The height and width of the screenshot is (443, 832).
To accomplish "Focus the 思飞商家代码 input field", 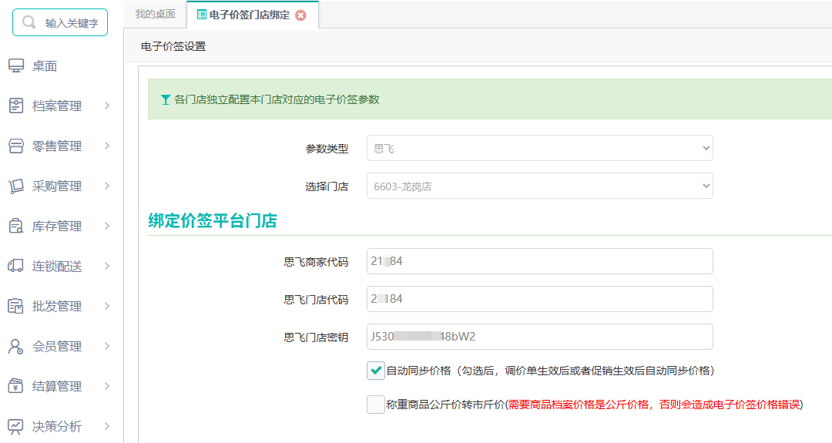I will point(539,261).
